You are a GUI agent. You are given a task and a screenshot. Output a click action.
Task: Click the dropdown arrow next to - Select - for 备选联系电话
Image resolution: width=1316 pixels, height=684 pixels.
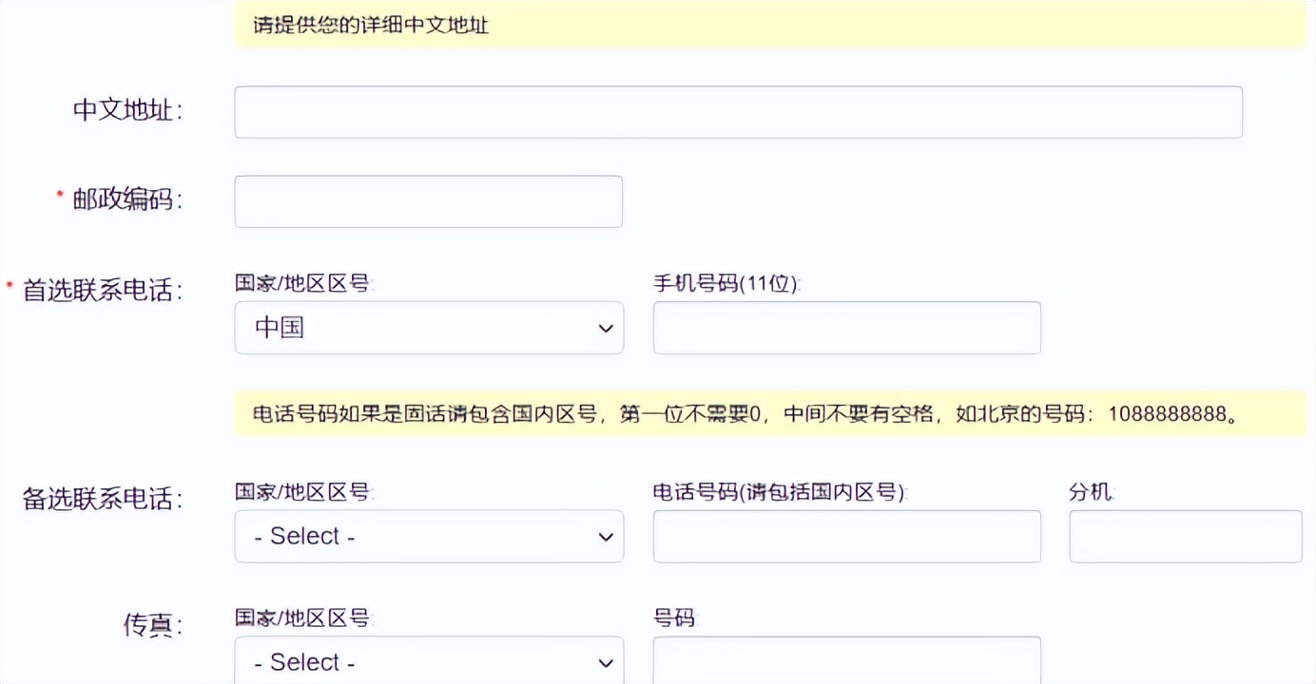click(607, 536)
